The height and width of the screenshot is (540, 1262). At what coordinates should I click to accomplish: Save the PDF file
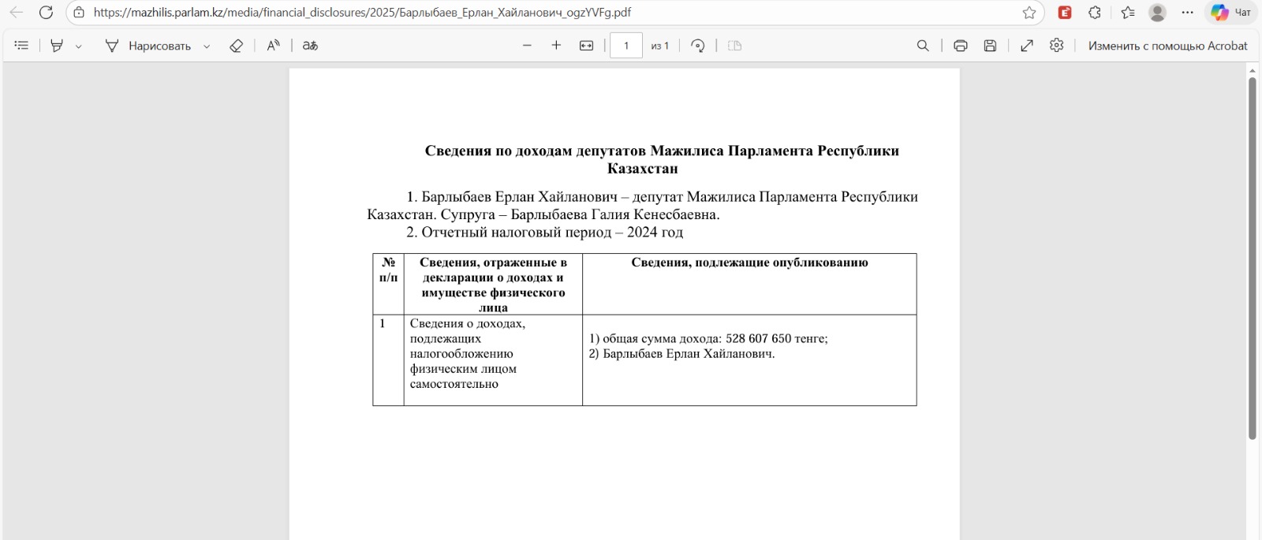(990, 46)
